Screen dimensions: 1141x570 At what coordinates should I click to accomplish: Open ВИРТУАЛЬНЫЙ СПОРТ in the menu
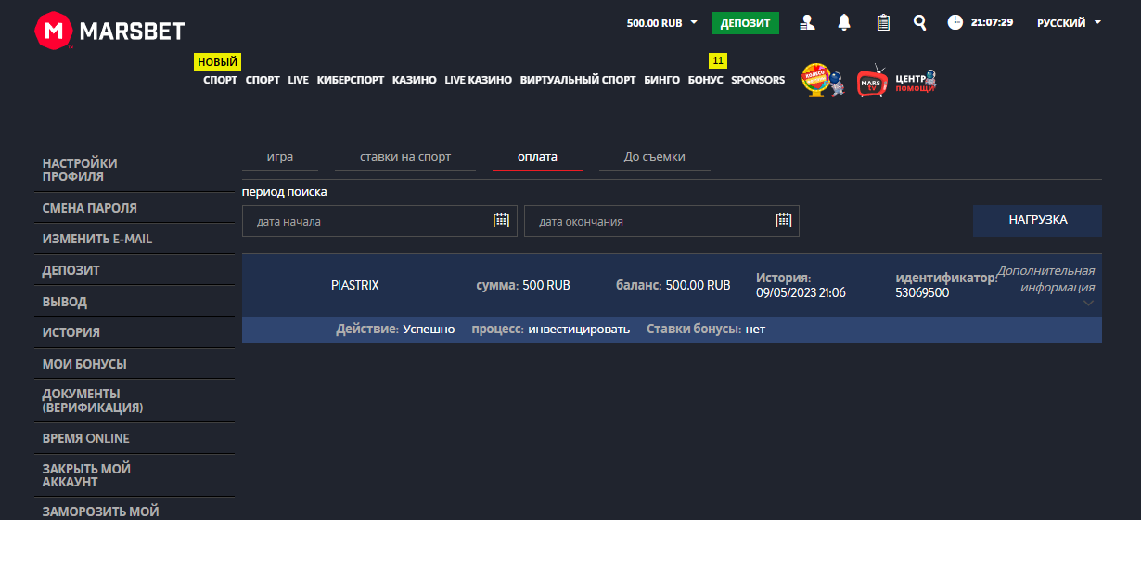[578, 80]
